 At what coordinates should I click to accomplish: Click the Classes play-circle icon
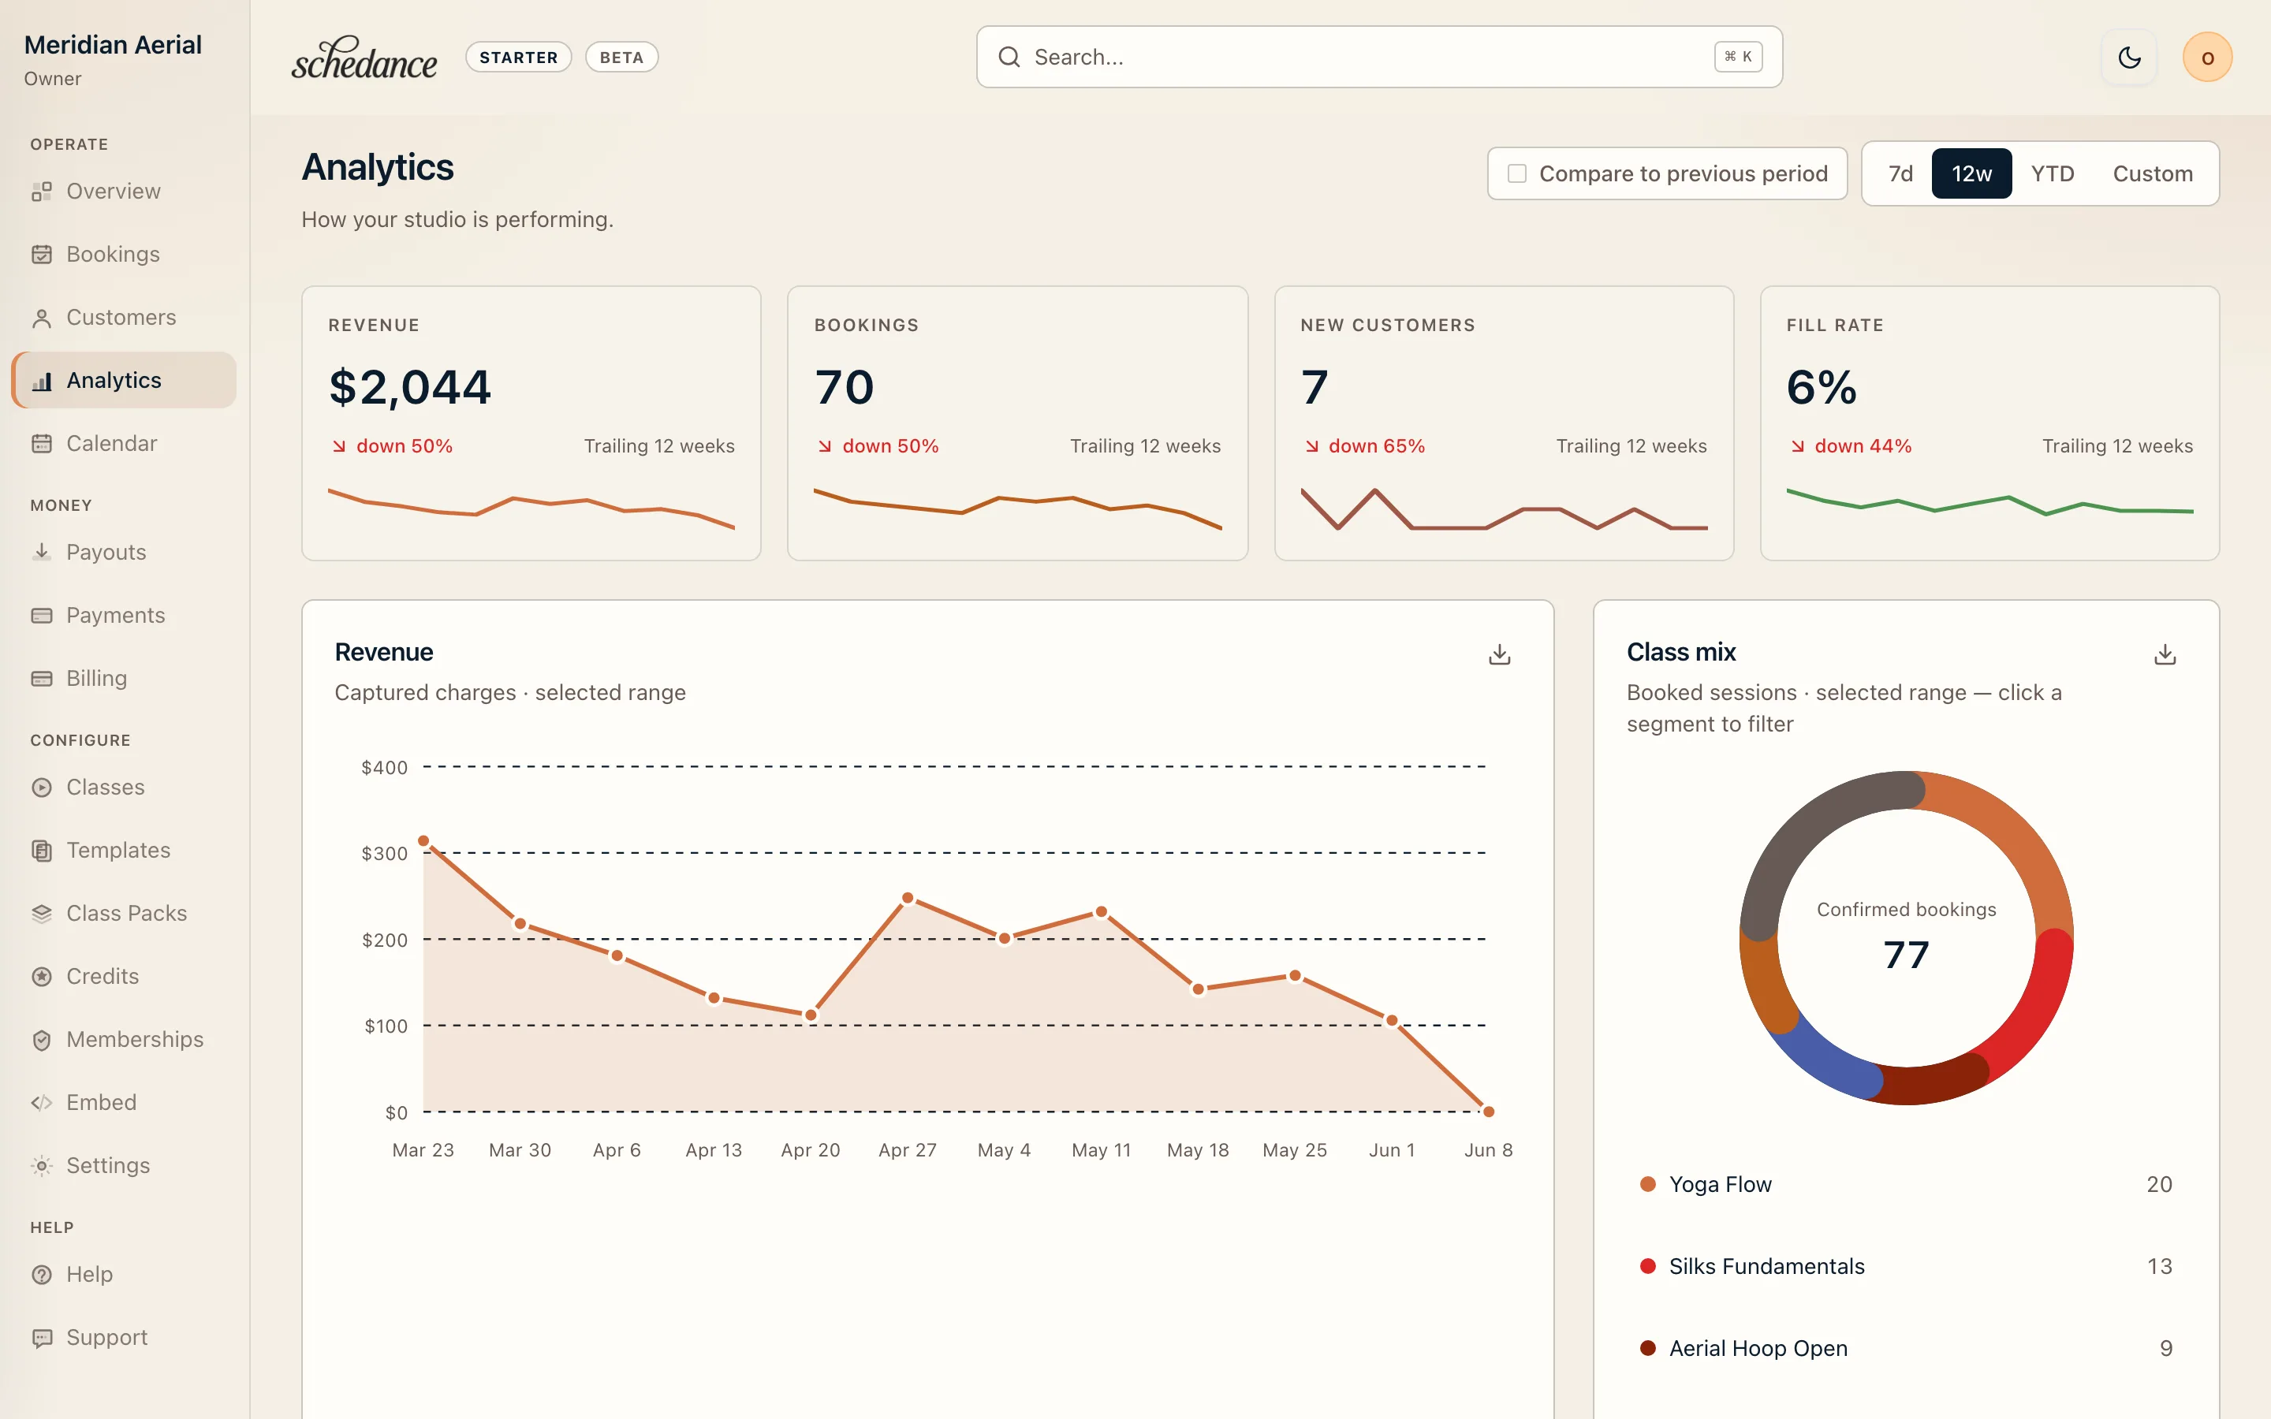point(41,788)
